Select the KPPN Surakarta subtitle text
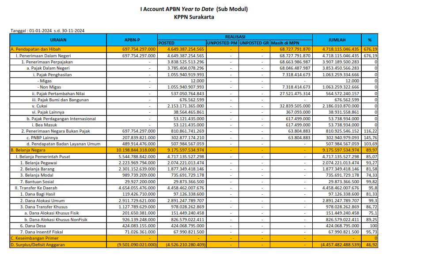This screenshot has height=259, width=428. click(x=194, y=17)
